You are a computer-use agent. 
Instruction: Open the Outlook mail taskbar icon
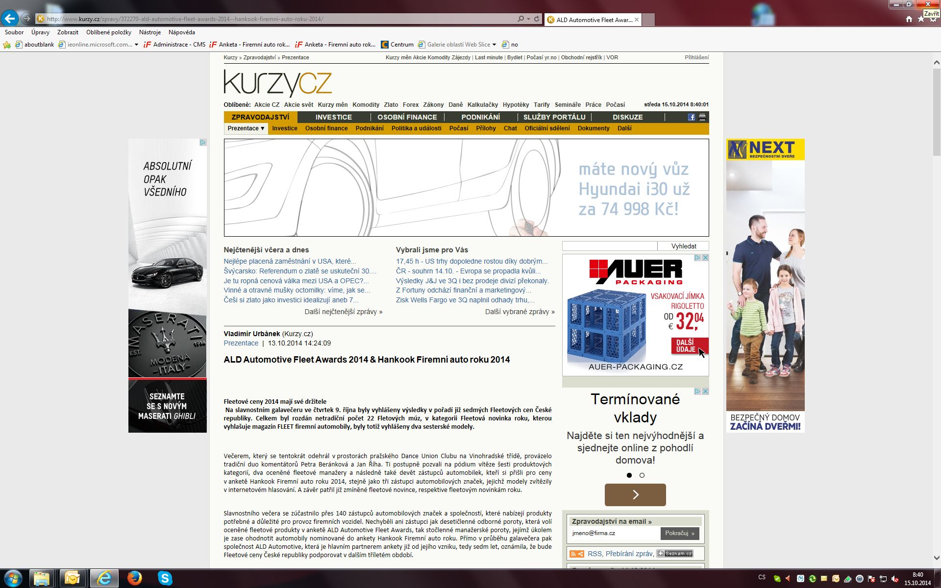click(72, 579)
